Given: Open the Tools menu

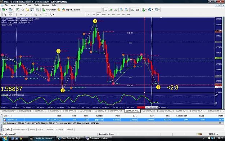Looking at the screenshot, I should (36, 5).
